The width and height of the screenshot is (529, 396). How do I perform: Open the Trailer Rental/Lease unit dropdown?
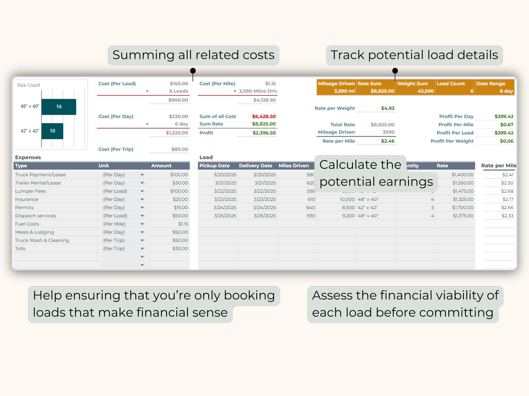tap(142, 183)
